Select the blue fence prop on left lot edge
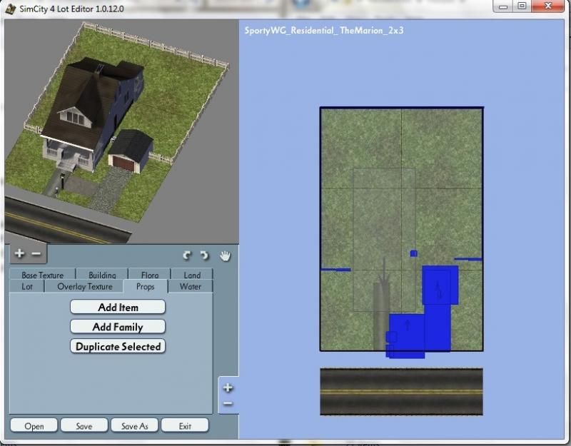The height and width of the screenshot is (446, 571). click(335, 270)
